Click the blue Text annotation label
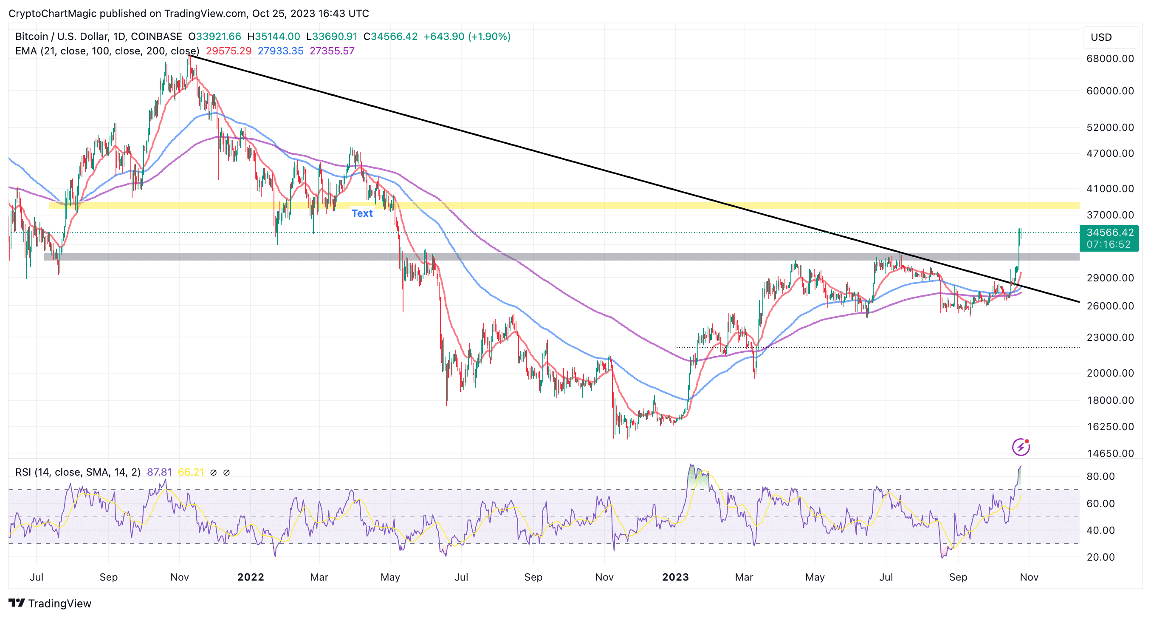This screenshot has height=618, width=1151. (x=361, y=213)
